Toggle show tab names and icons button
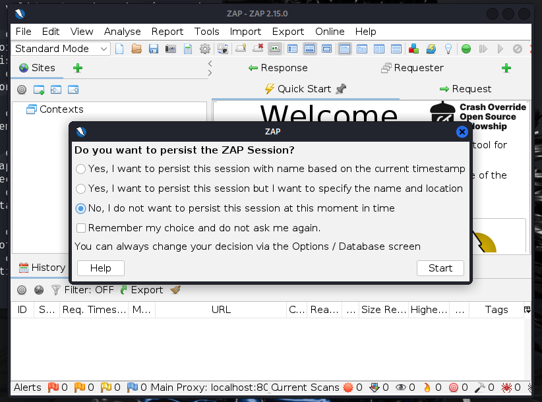This screenshot has width=542, height=402. [275, 49]
